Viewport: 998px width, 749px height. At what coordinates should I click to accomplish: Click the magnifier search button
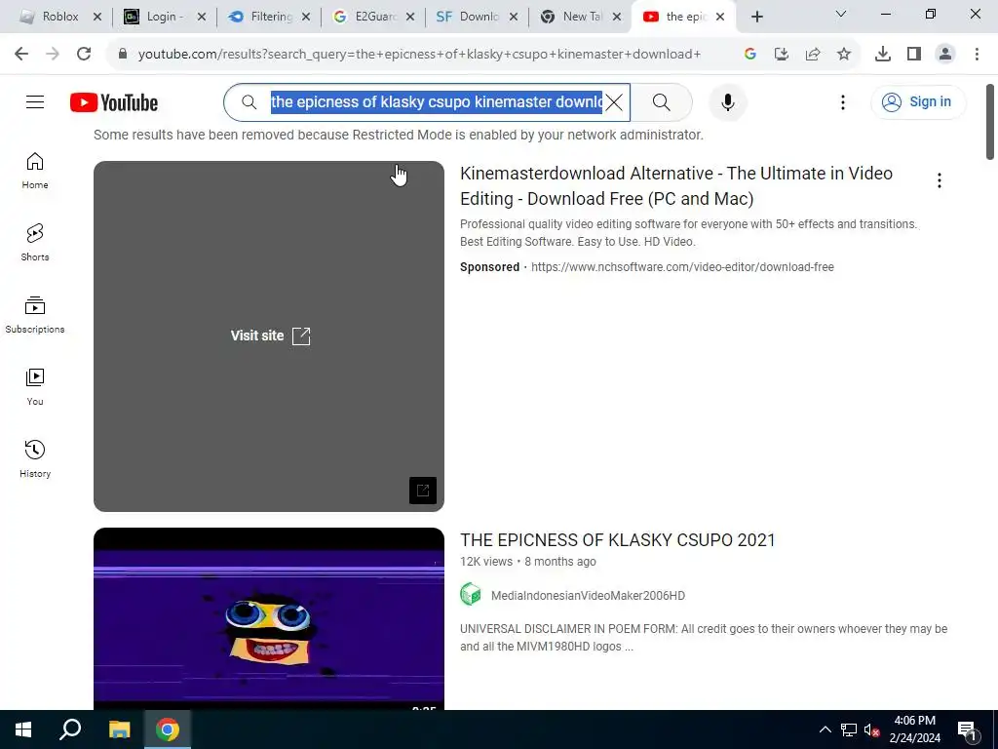pos(662,101)
